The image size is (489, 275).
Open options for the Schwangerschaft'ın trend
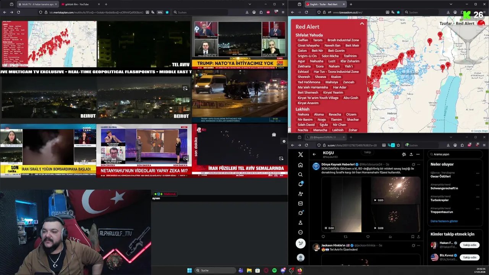pos(478,185)
